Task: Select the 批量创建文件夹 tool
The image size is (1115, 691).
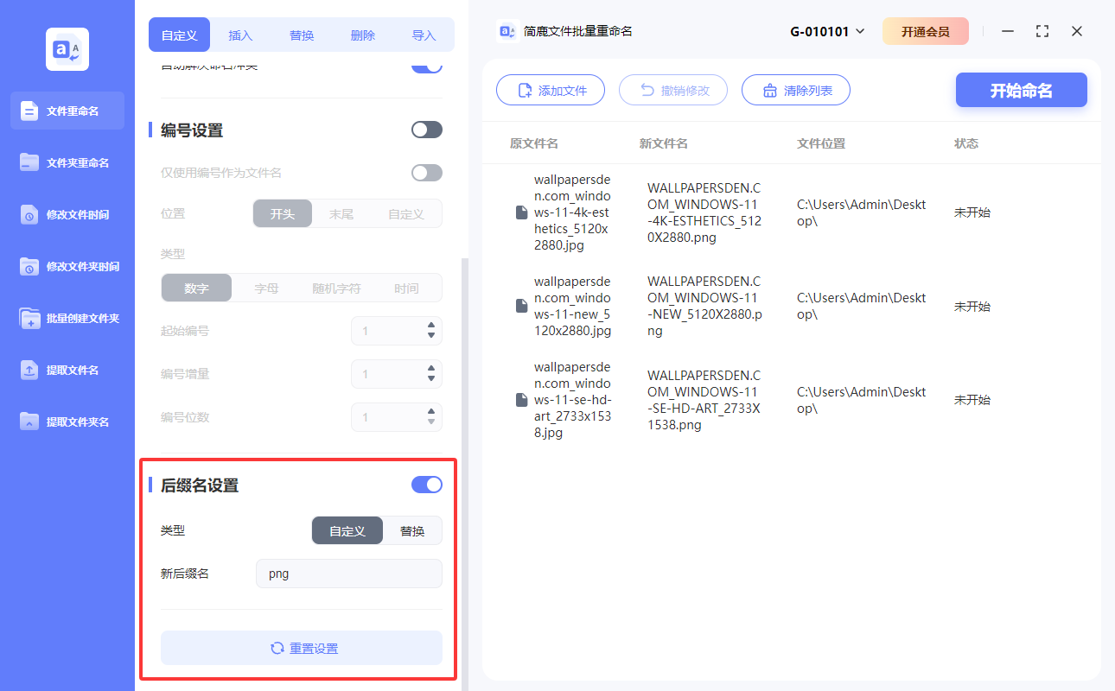Action: pos(67,318)
